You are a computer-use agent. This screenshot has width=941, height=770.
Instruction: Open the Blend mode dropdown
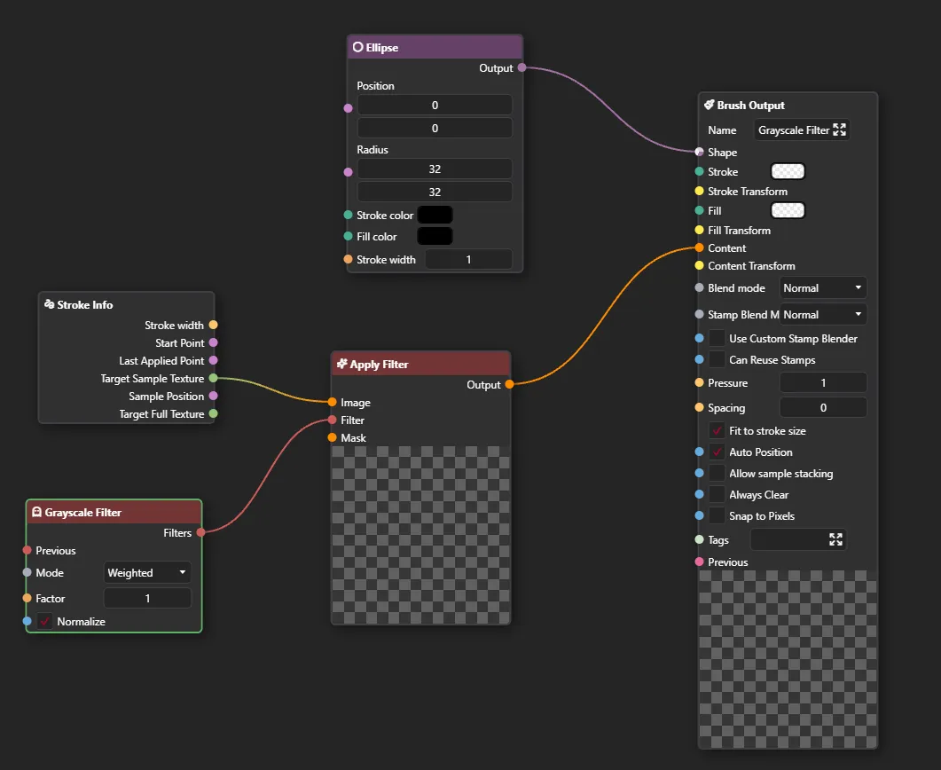[x=823, y=287]
